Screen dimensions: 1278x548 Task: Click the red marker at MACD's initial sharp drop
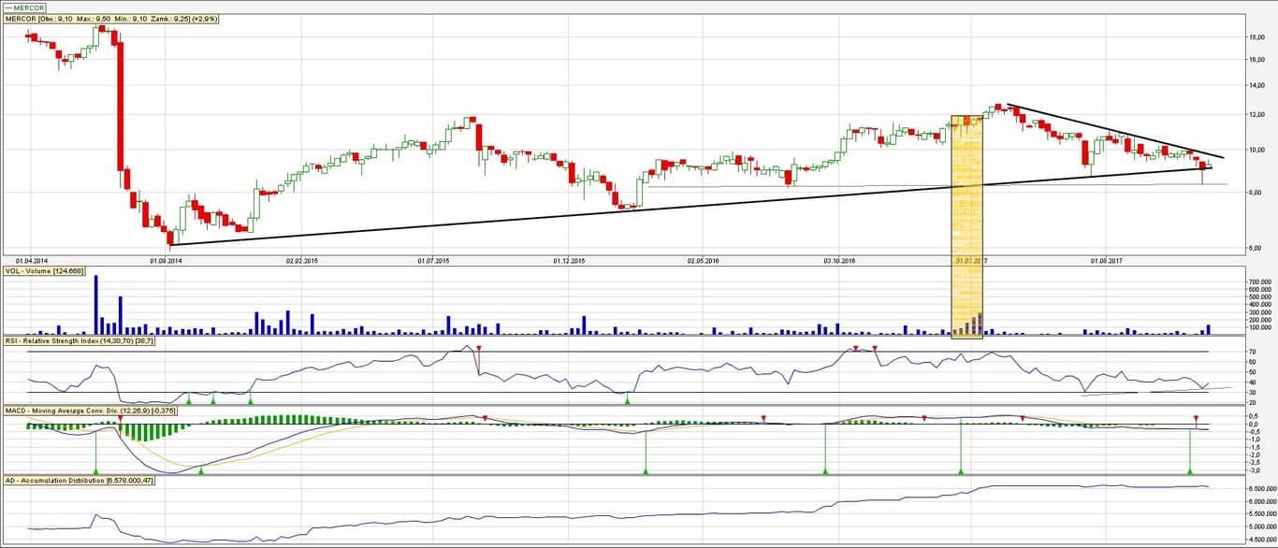[x=120, y=417]
